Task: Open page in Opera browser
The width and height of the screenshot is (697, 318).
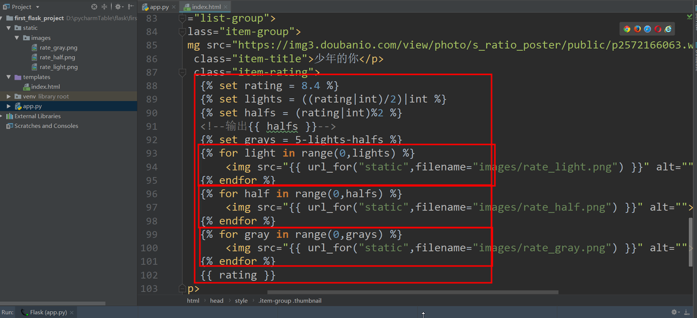Action: [x=658, y=29]
